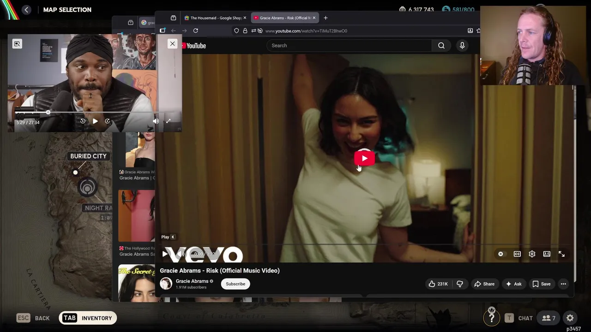Share the Gracie Abrams video
Screen dimensions: 591x332
pos(484,284)
